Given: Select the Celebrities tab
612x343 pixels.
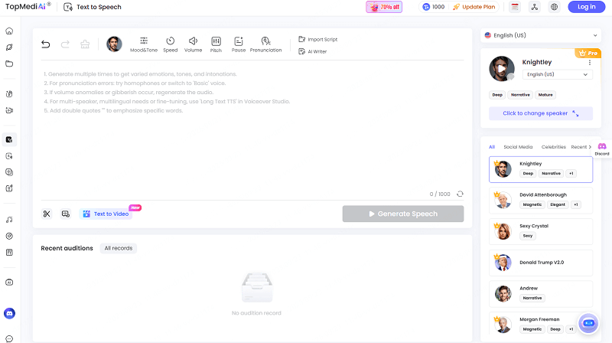Looking at the screenshot, I should coord(553,147).
